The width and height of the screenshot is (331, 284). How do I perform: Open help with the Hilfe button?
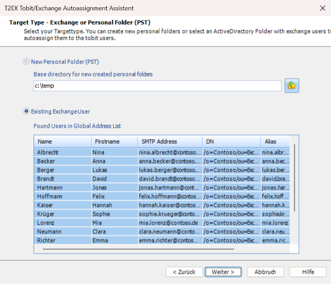308,272
